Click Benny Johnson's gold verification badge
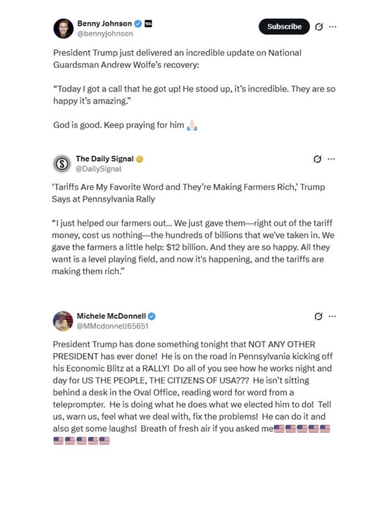The height and width of the screenshot is (511, 383). click(139, 23)
